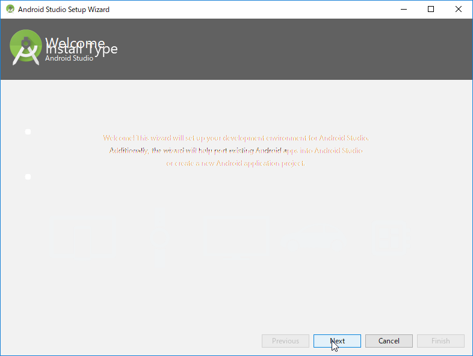473x356 pixels.
Task: Click the Android Studio logo in the header
Action: click(x=26, y=47)
